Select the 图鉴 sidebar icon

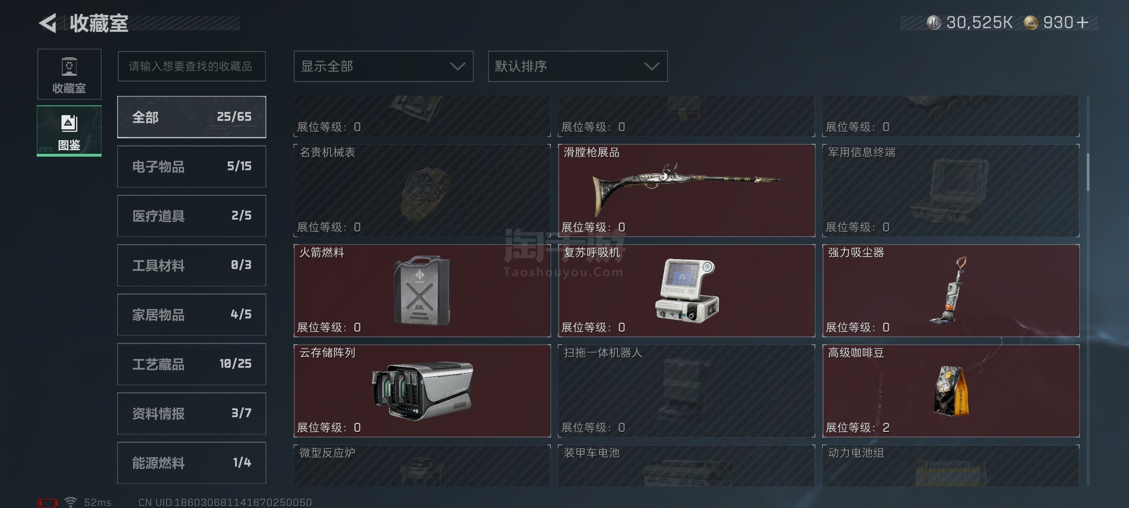[69, 131]
